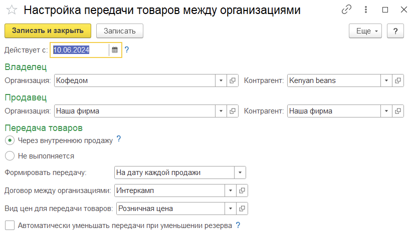The height and width of the screenshot is (233, 413).
Task: Open Kenyan beans counterparty card icon
Action: (x=398, y=80)
